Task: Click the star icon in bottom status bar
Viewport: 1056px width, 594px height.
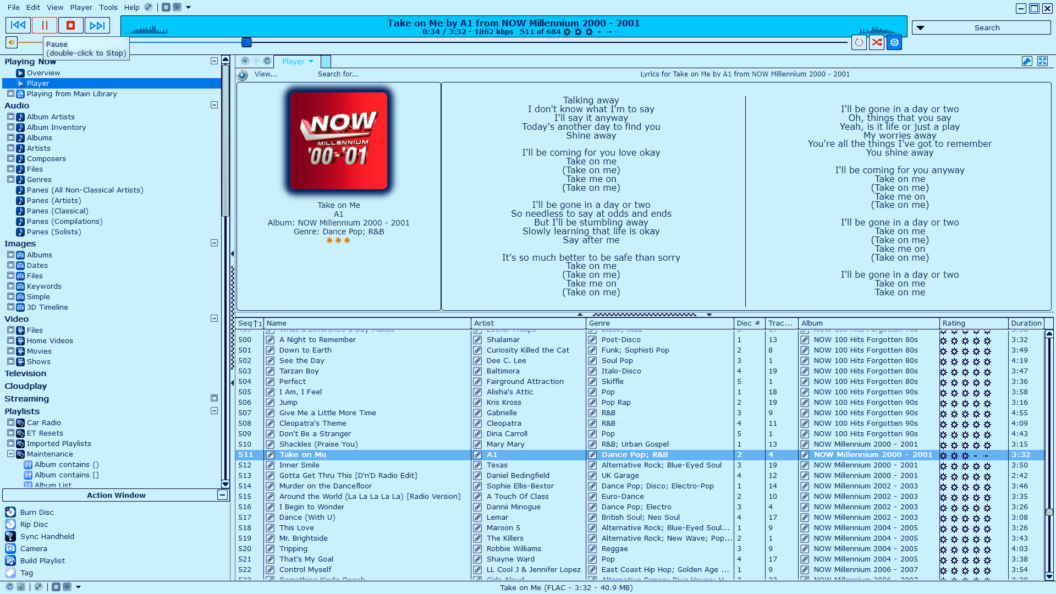Action: tap(67, 587)
